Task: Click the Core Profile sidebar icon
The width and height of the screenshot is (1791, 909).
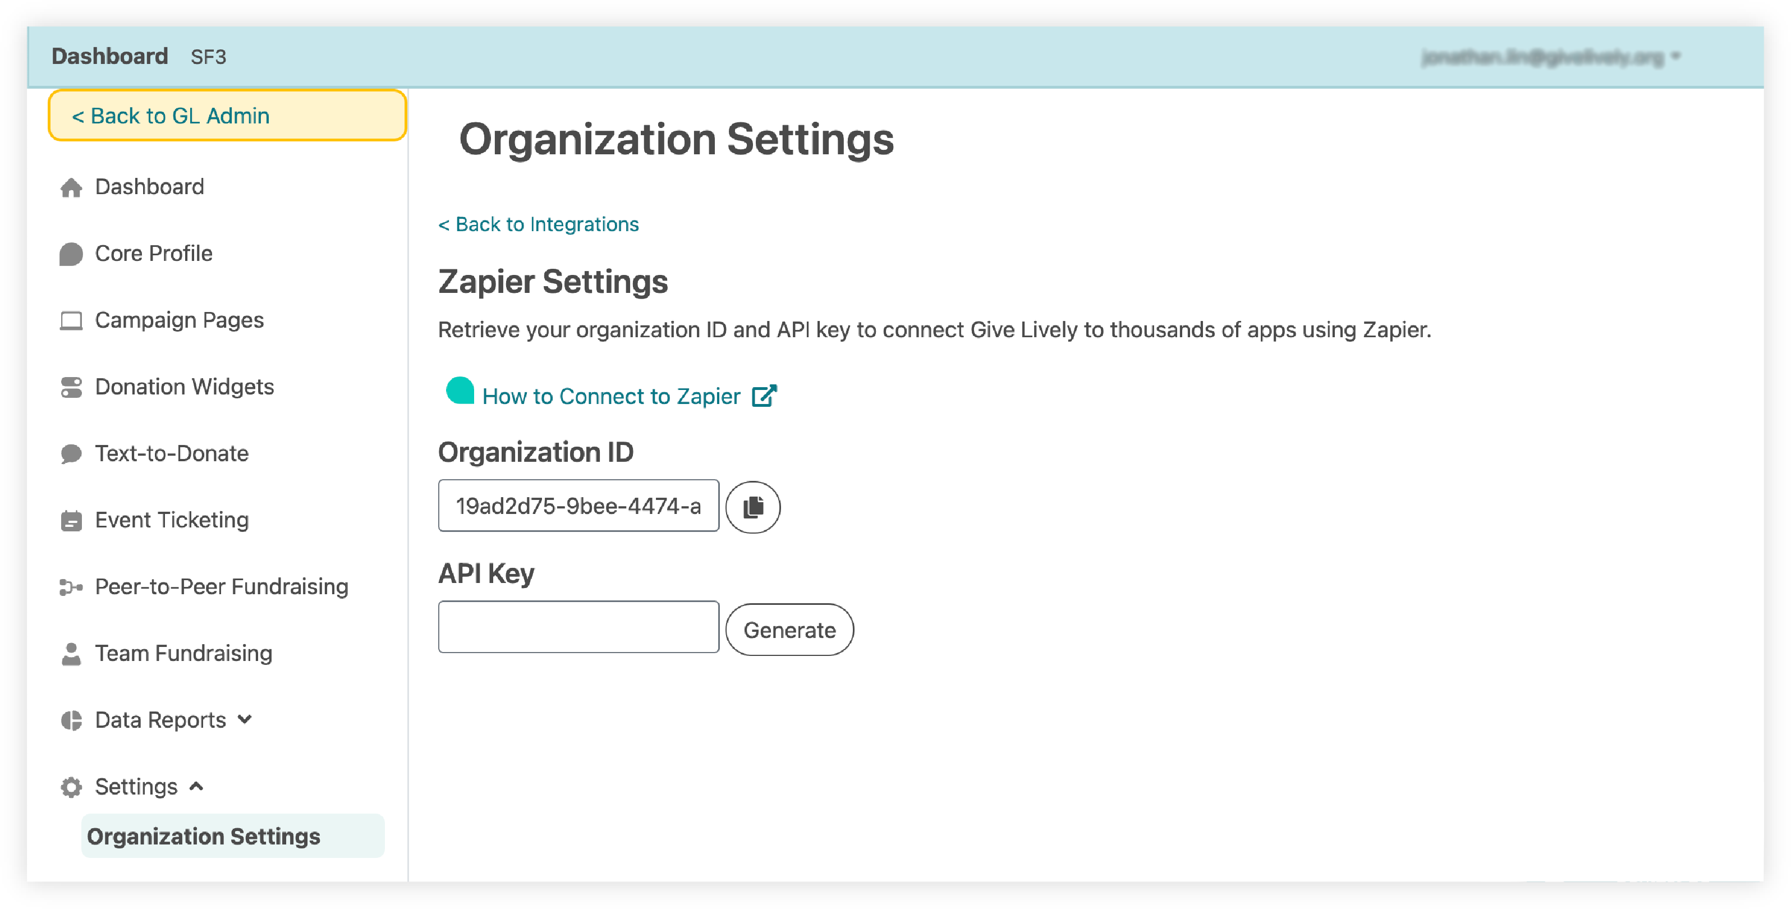Action: pyautogui.click(x=71, y=254)
